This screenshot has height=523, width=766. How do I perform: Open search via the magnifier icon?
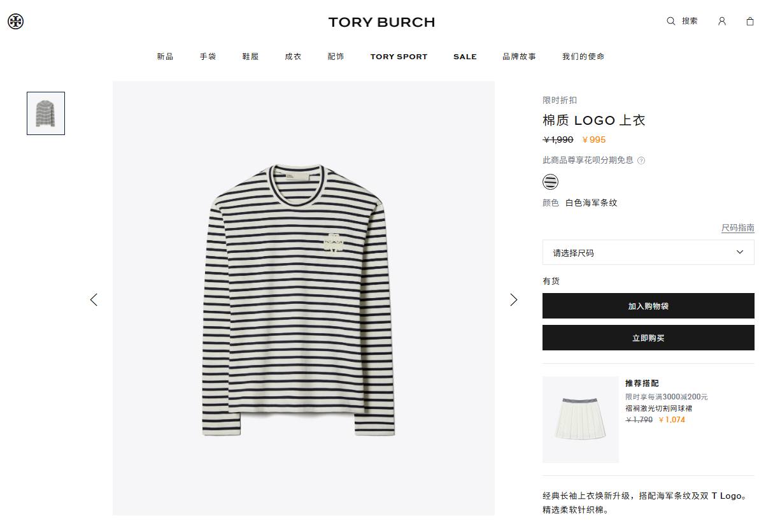pos(670,21)
